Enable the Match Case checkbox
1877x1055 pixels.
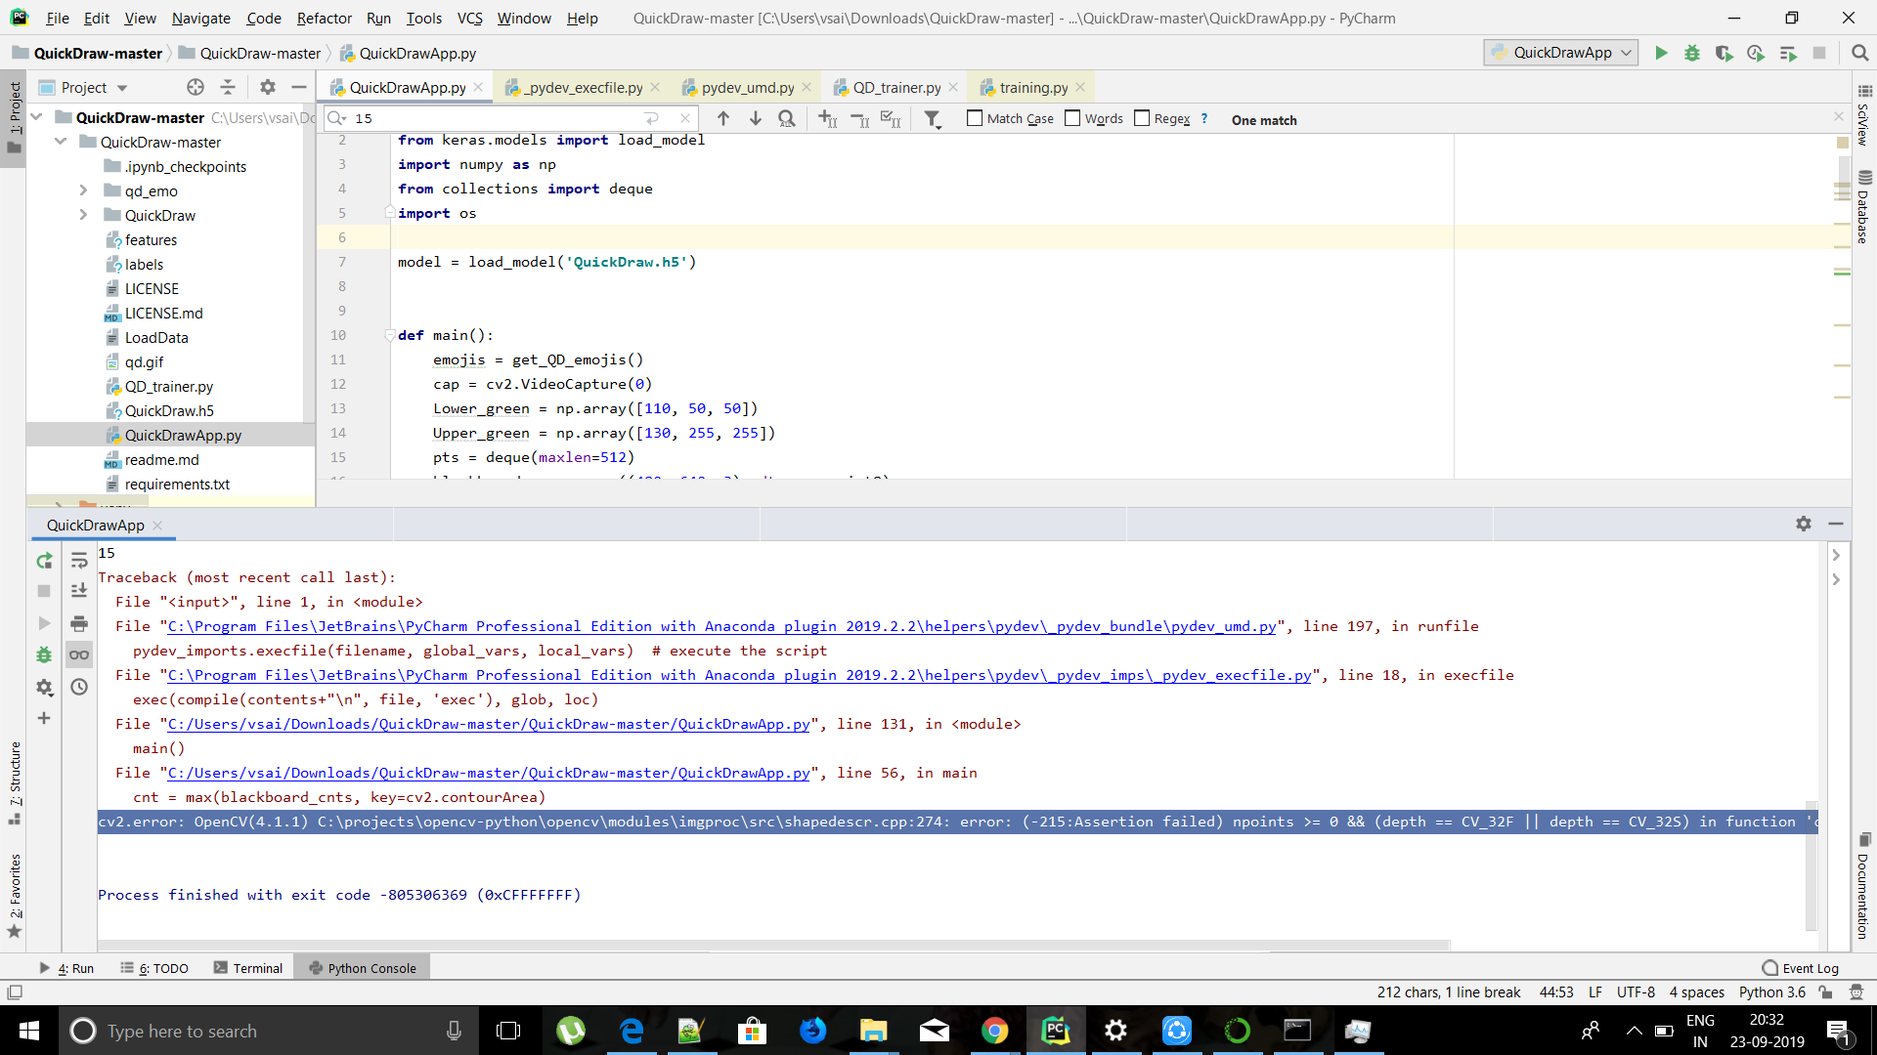point(975,118)
